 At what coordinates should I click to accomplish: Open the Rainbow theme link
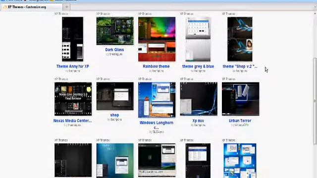tap(157, 66)
